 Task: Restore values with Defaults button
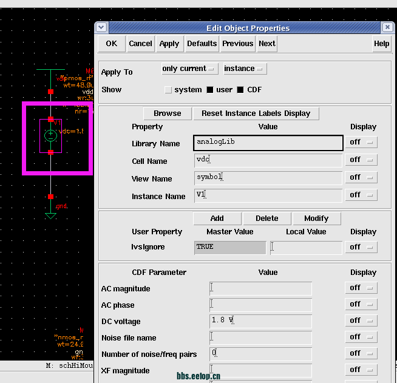(x=202, y=44)
